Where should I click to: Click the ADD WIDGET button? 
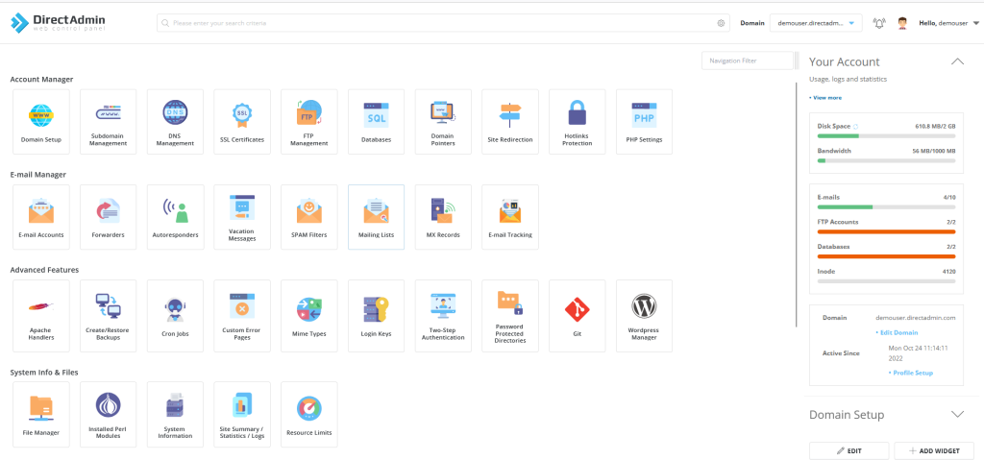934,450
